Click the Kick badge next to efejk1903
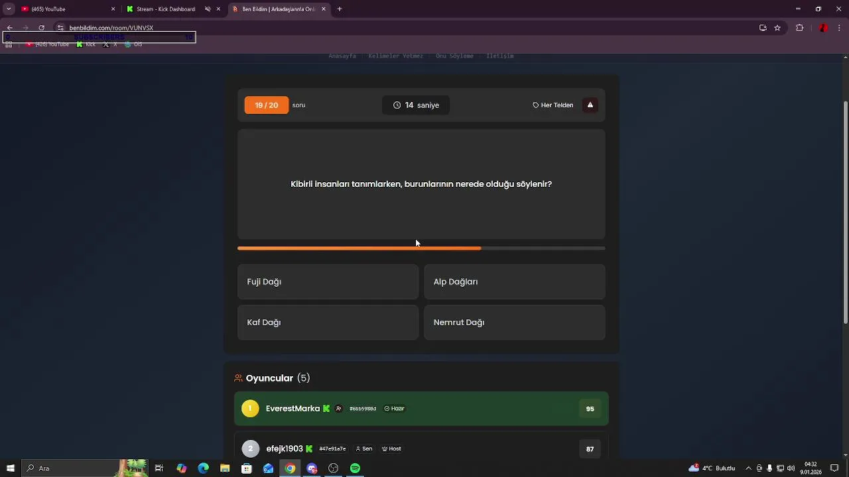The width and height of the screenshot is (849, 477). click(309, 449)
